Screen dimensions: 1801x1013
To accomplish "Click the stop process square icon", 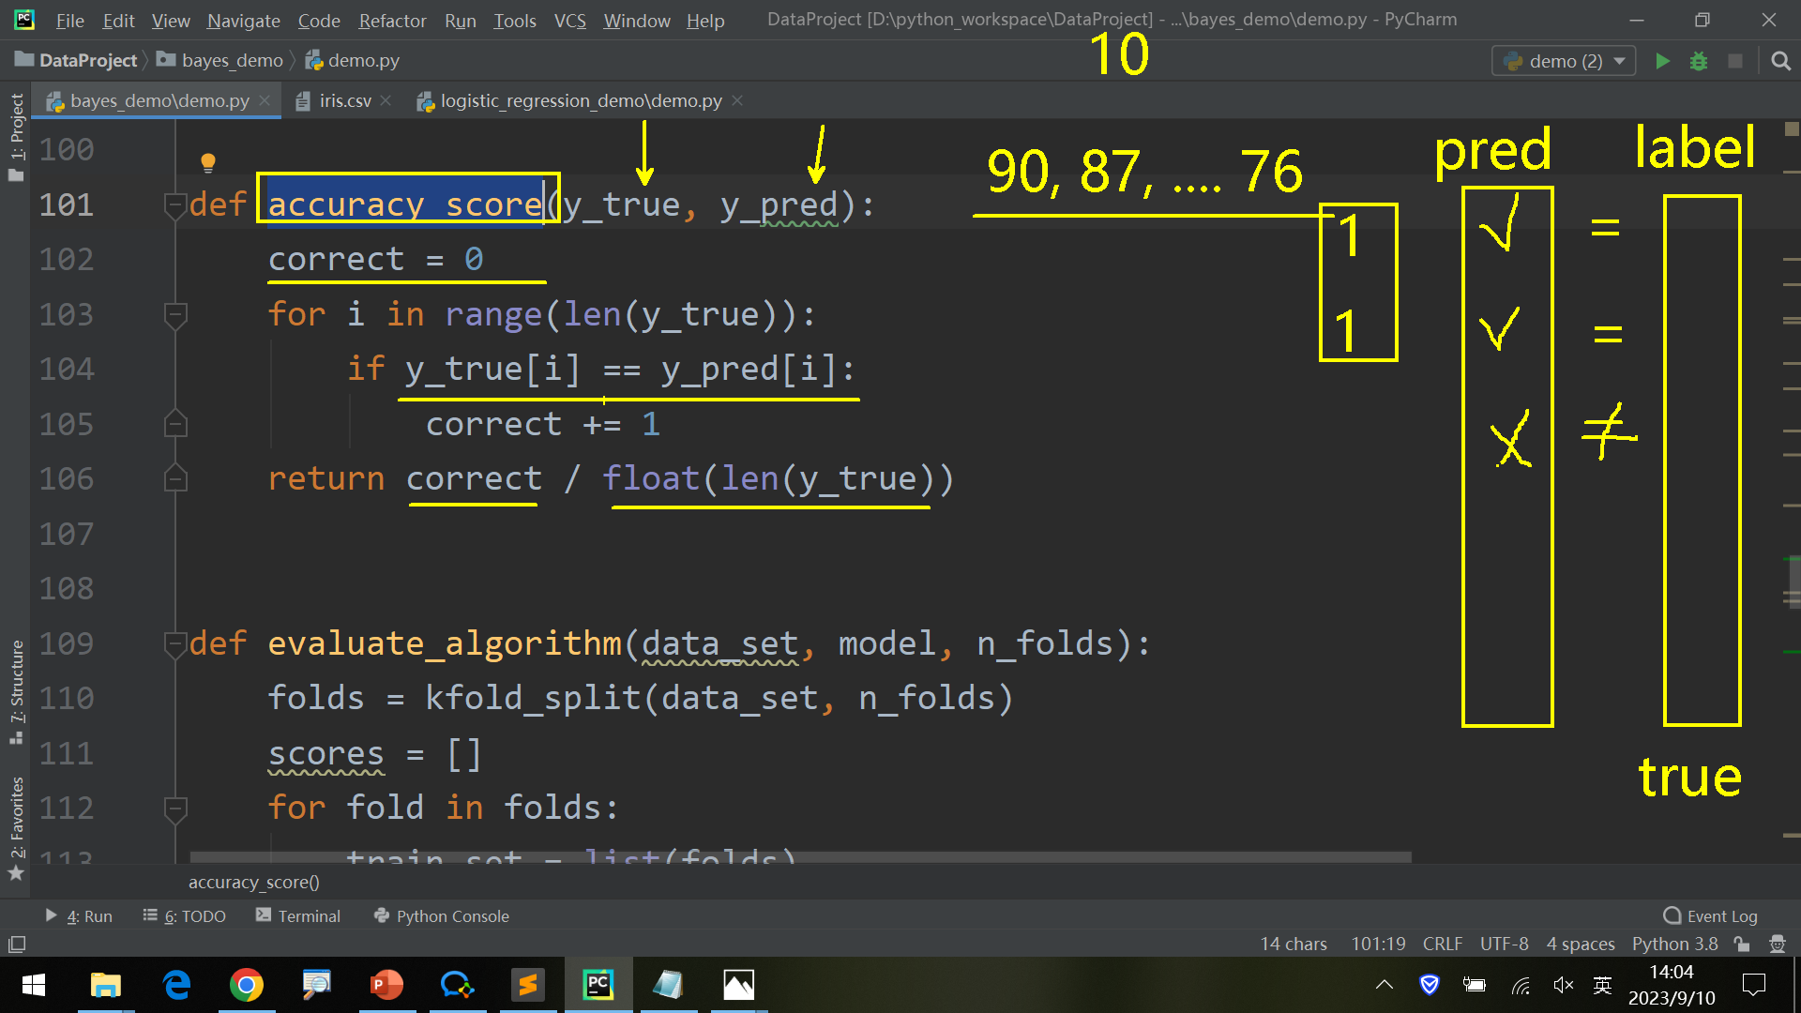I will click(1735, 61).
